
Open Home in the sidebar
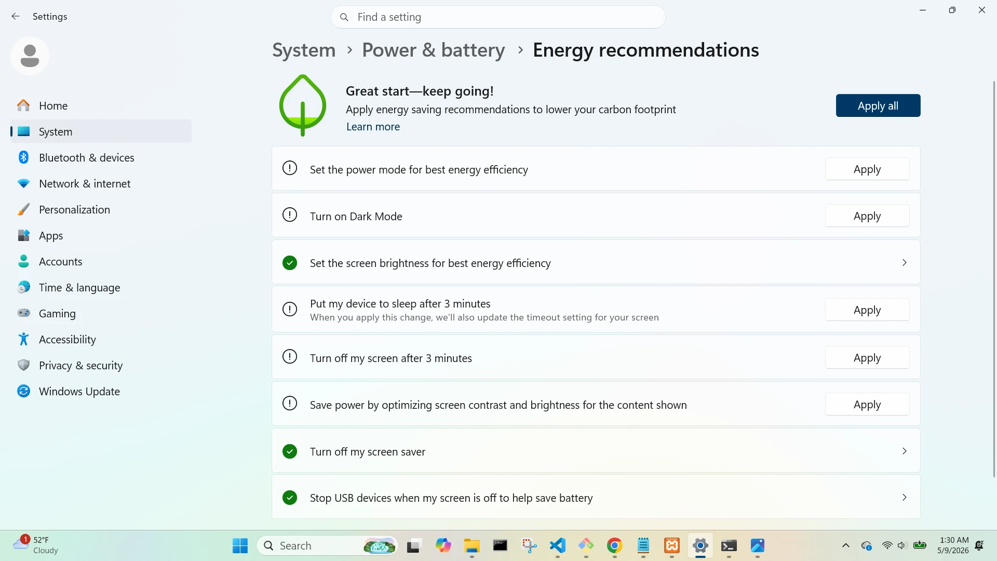101,105
